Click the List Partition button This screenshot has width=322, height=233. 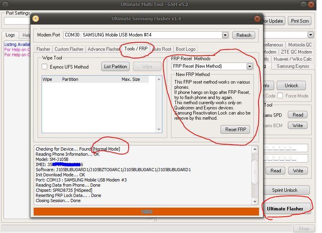click(115, 67)
